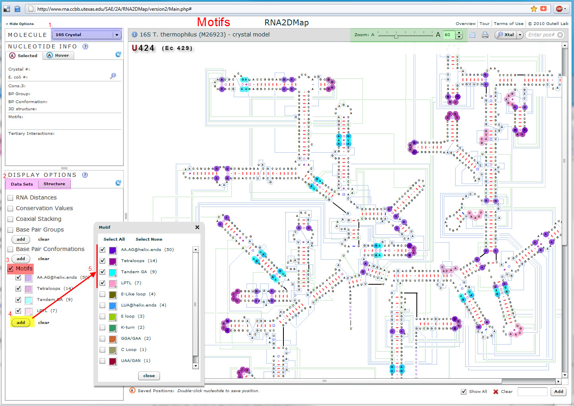The height and width of the screenshot is (406, 574).
Task: Clear the Enter pos# field with X icon
Action: (x=560, y=35)
